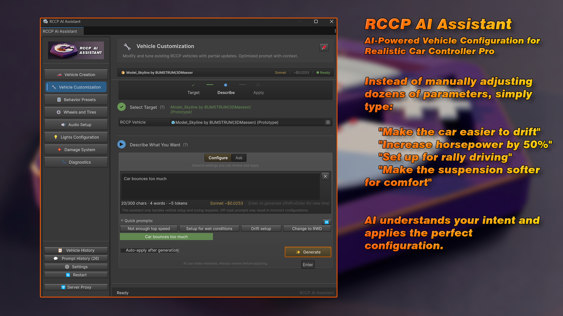Collapse the Quick prompts section
563x316 pixels.
(x=122, y=221)
